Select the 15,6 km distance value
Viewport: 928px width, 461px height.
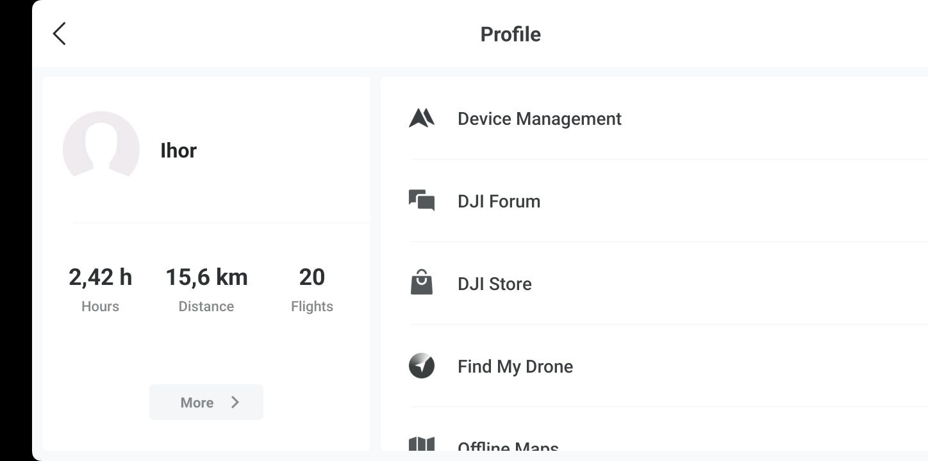point(206,277)
